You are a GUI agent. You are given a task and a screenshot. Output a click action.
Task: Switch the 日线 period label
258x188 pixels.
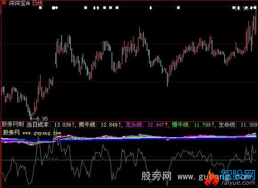click(x=37, y=3)
